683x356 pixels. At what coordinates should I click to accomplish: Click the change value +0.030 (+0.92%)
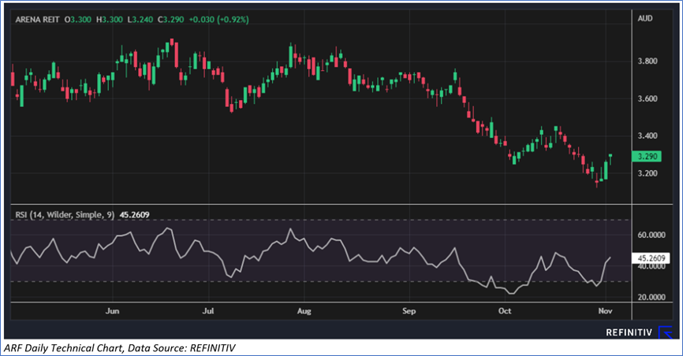219,20
